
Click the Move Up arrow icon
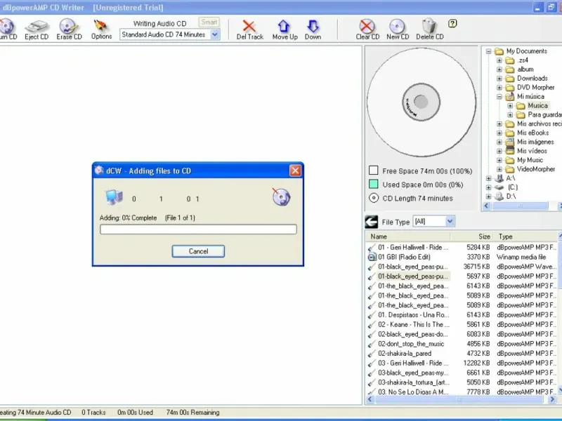pos(284,26)
